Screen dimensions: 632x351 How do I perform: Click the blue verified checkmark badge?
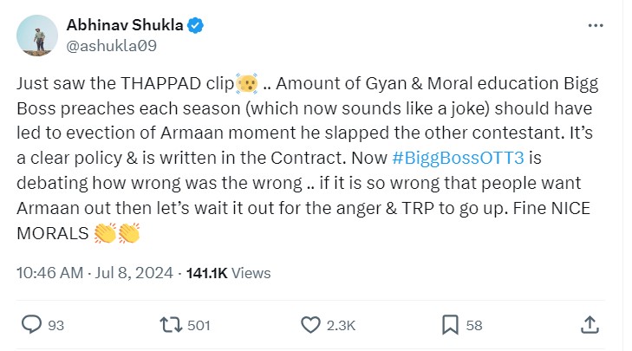point(197,26)
